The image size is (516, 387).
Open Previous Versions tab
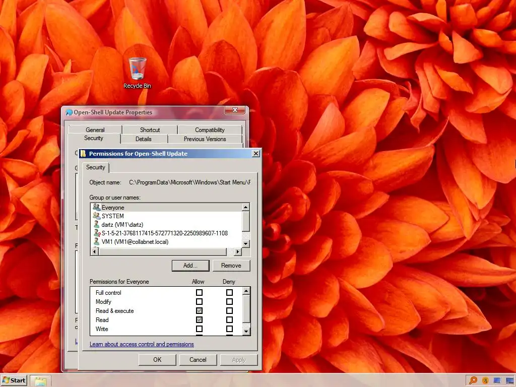click(x=205, y=139)
